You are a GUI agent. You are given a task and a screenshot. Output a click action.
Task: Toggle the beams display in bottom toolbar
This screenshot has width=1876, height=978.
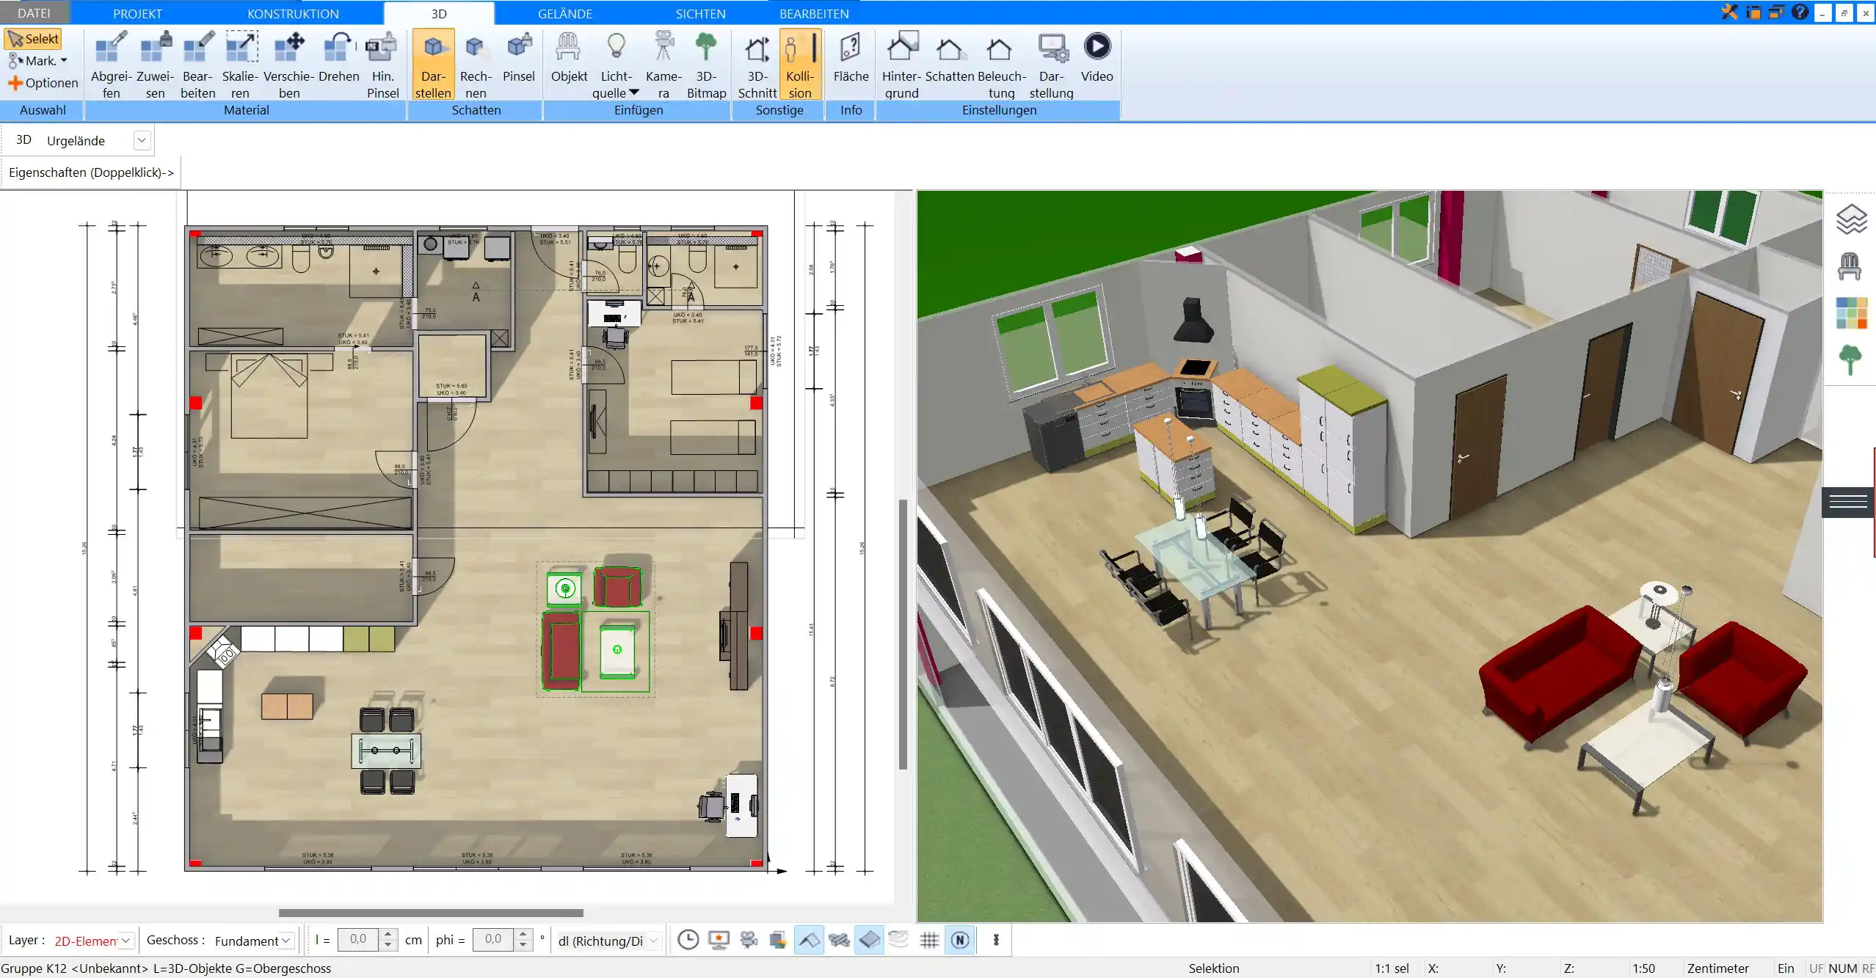click(839, 940)
